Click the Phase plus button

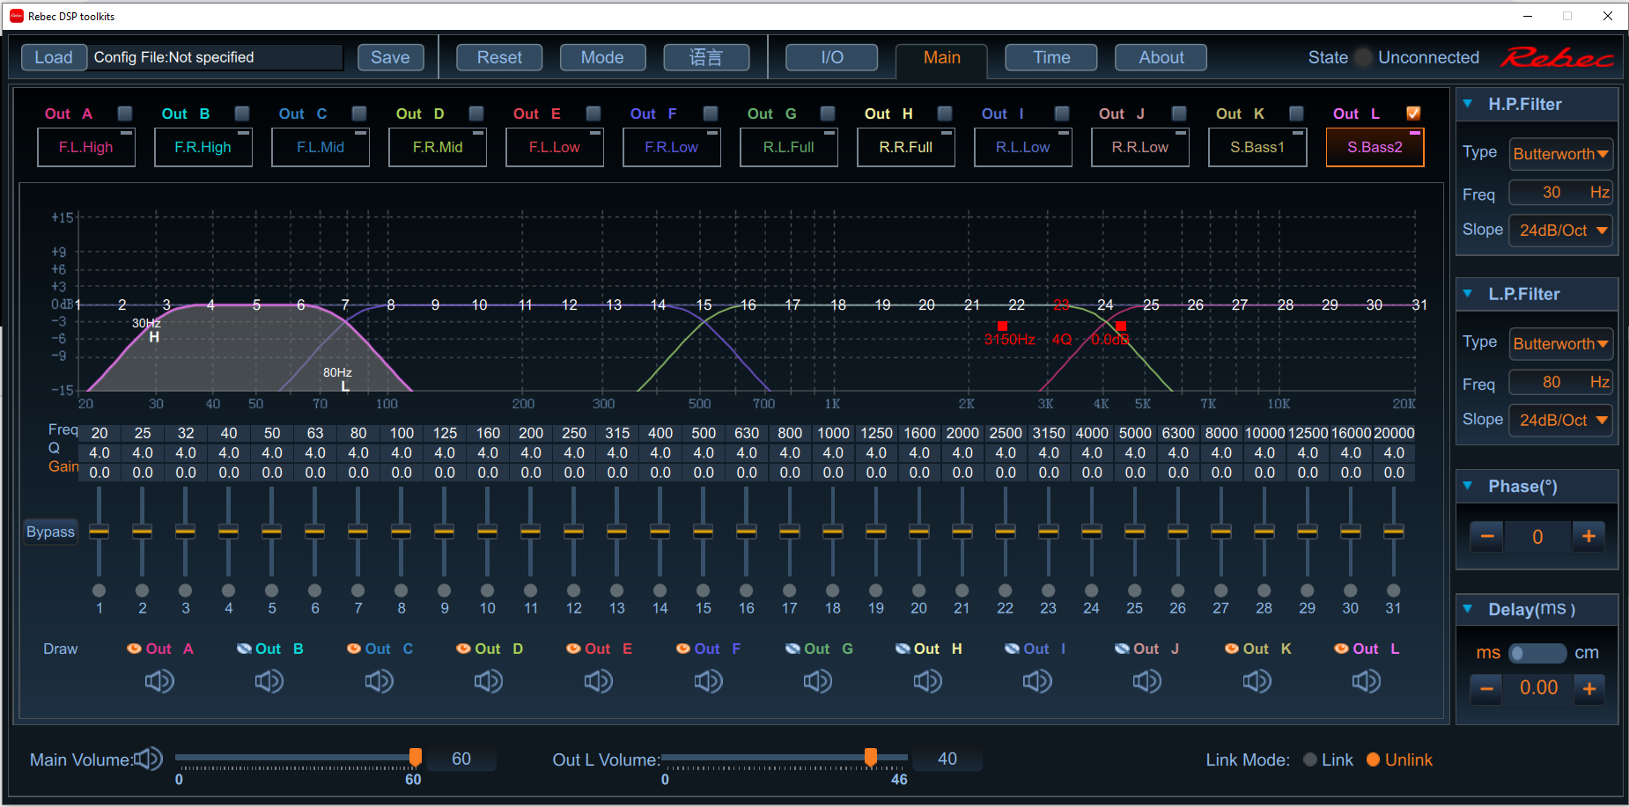coord(1588,536)
